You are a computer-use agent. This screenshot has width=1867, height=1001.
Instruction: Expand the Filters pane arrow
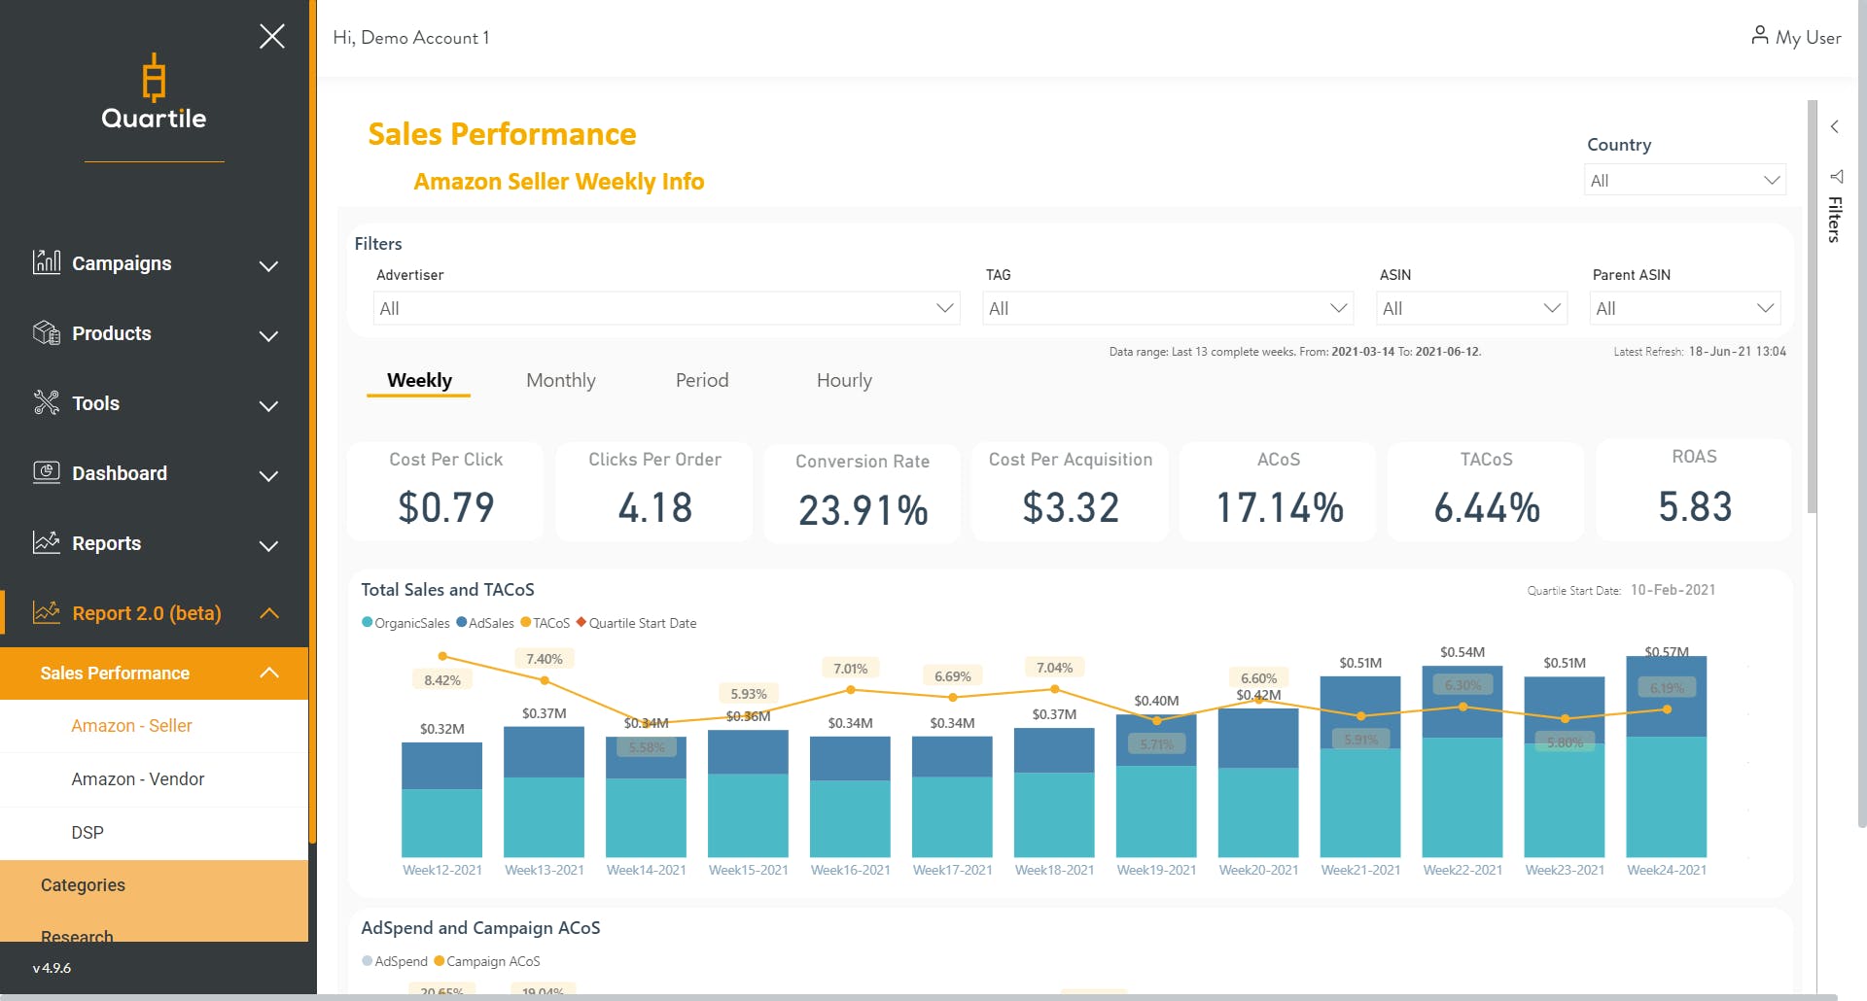pyautogui.click(x=1835, y=126)
